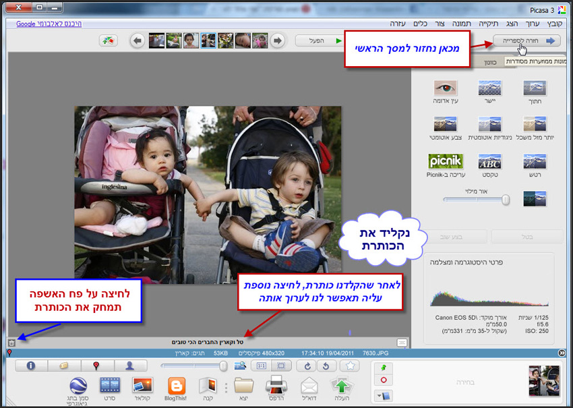
Task: Open the תמונה (Picture) menu
Action: [462, 24]
